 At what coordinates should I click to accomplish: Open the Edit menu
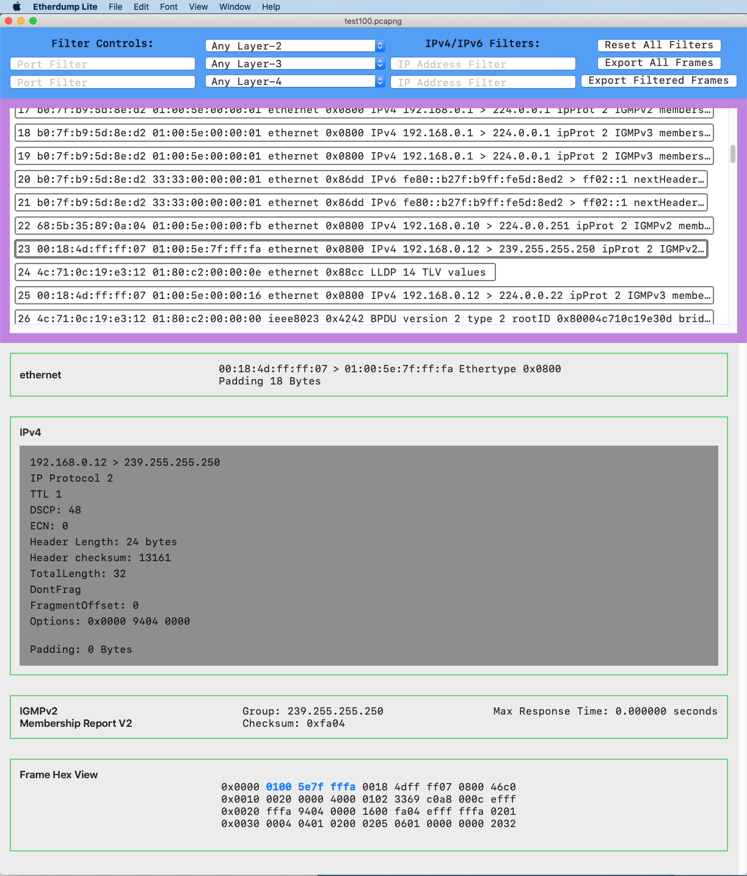click(142, 7)
